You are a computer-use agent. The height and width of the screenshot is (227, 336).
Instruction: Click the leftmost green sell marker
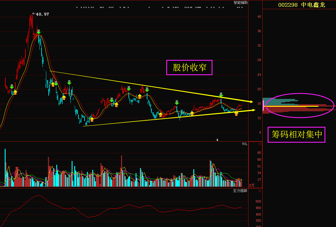(x=11, y=86)
